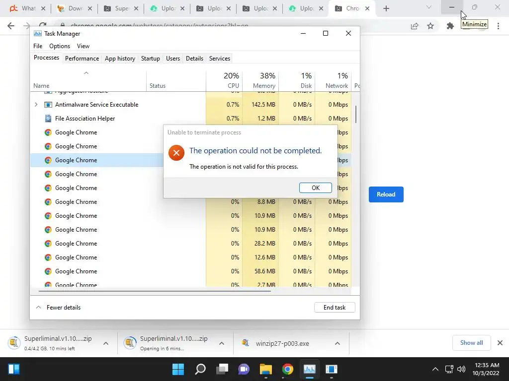Open the Options menu in Task Manager
Screen dimensions: 509x381
click(60, 46)
